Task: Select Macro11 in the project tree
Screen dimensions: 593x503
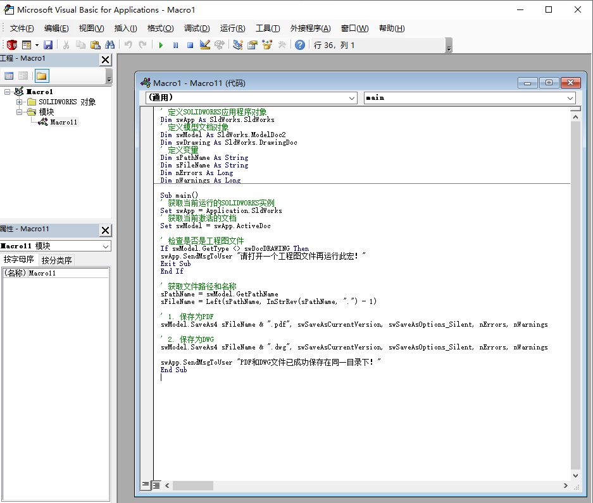Action: [62, 122]
